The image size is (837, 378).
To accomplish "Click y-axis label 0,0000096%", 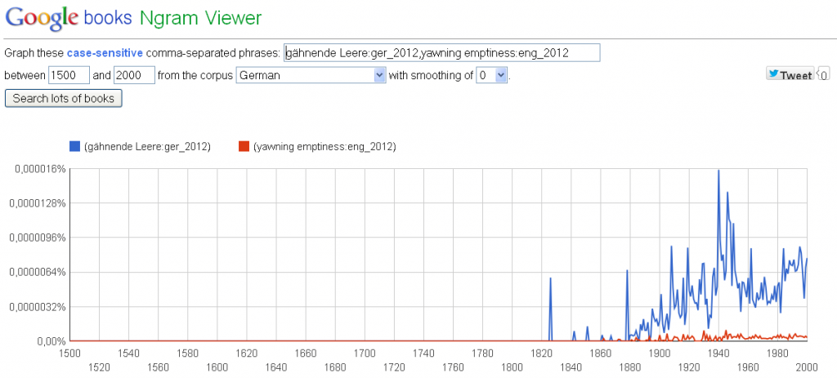I will [38, 238].
